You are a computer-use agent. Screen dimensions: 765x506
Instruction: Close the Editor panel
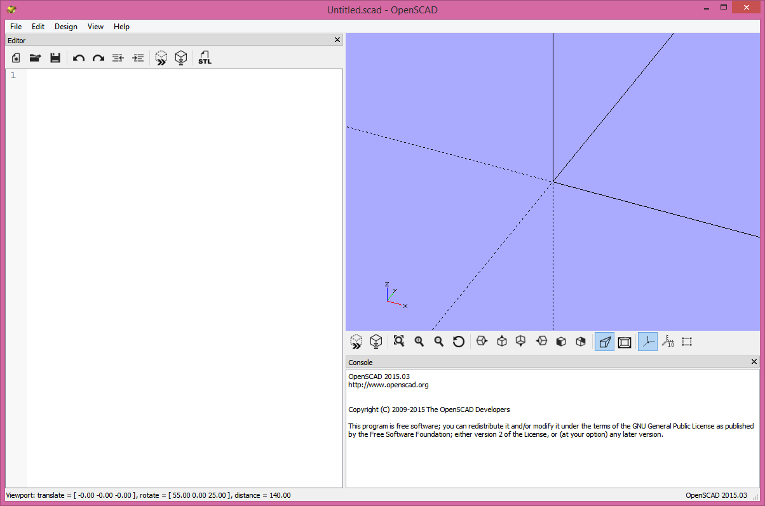click(337, 39)
